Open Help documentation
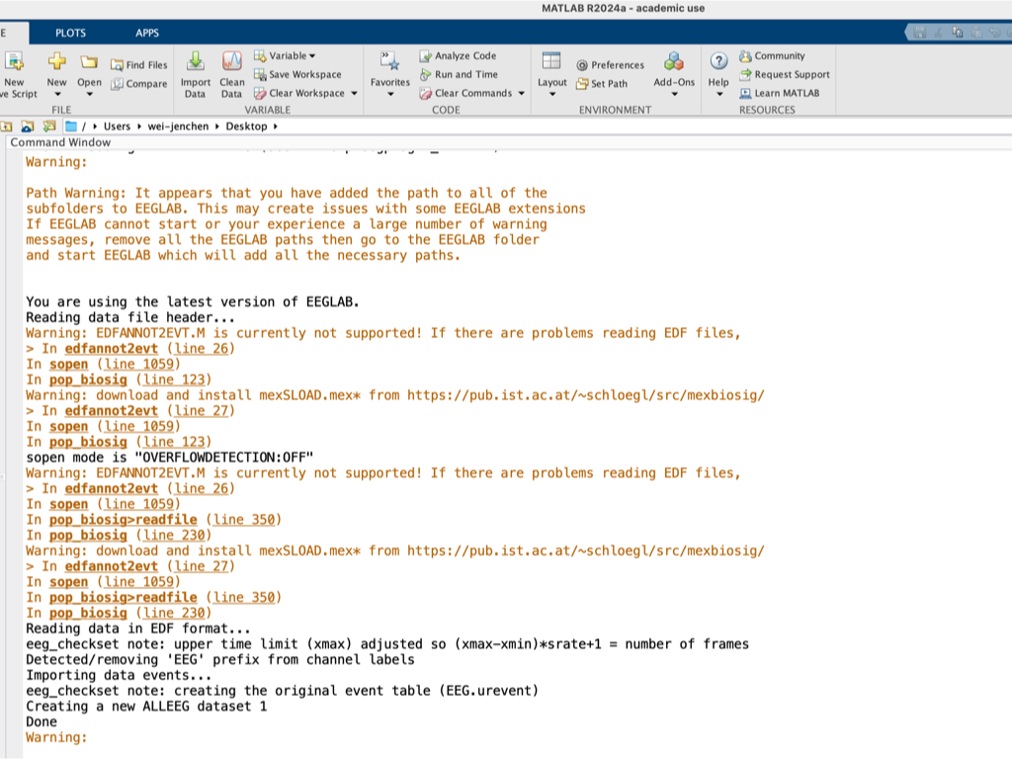This screenshot has width=1012, height=759. (718, 69)
